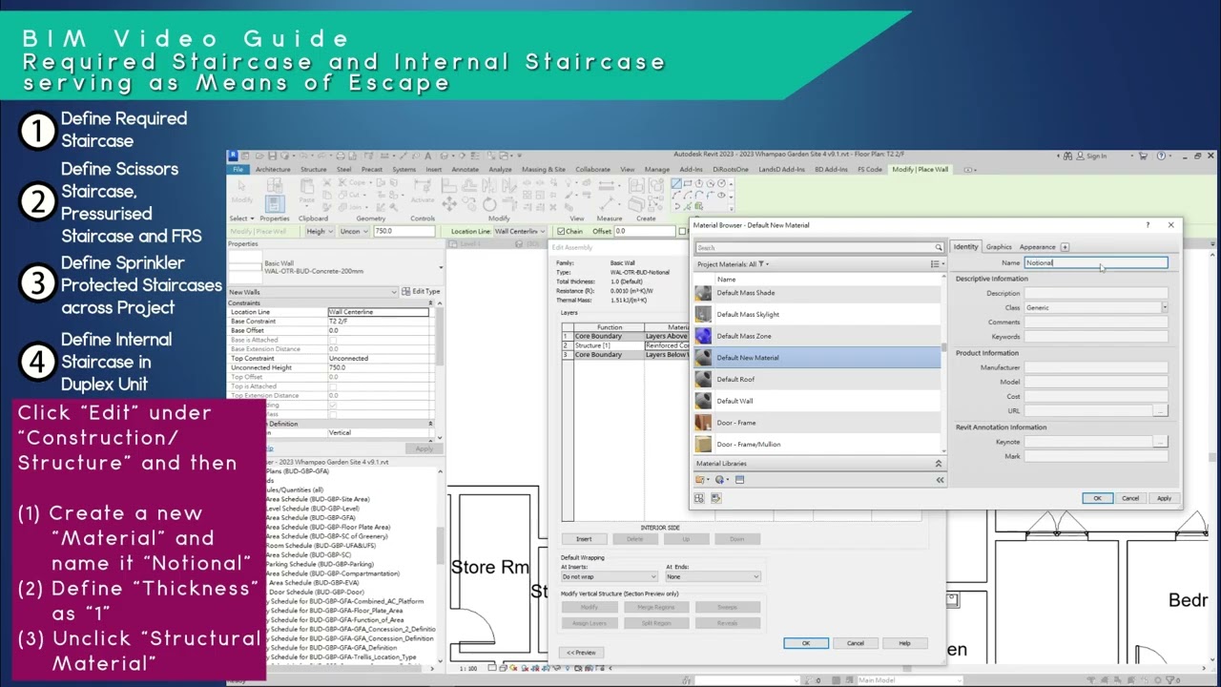Click the asset browser panel icon
Screen dimensions: 1221x687
click(739, 480)
